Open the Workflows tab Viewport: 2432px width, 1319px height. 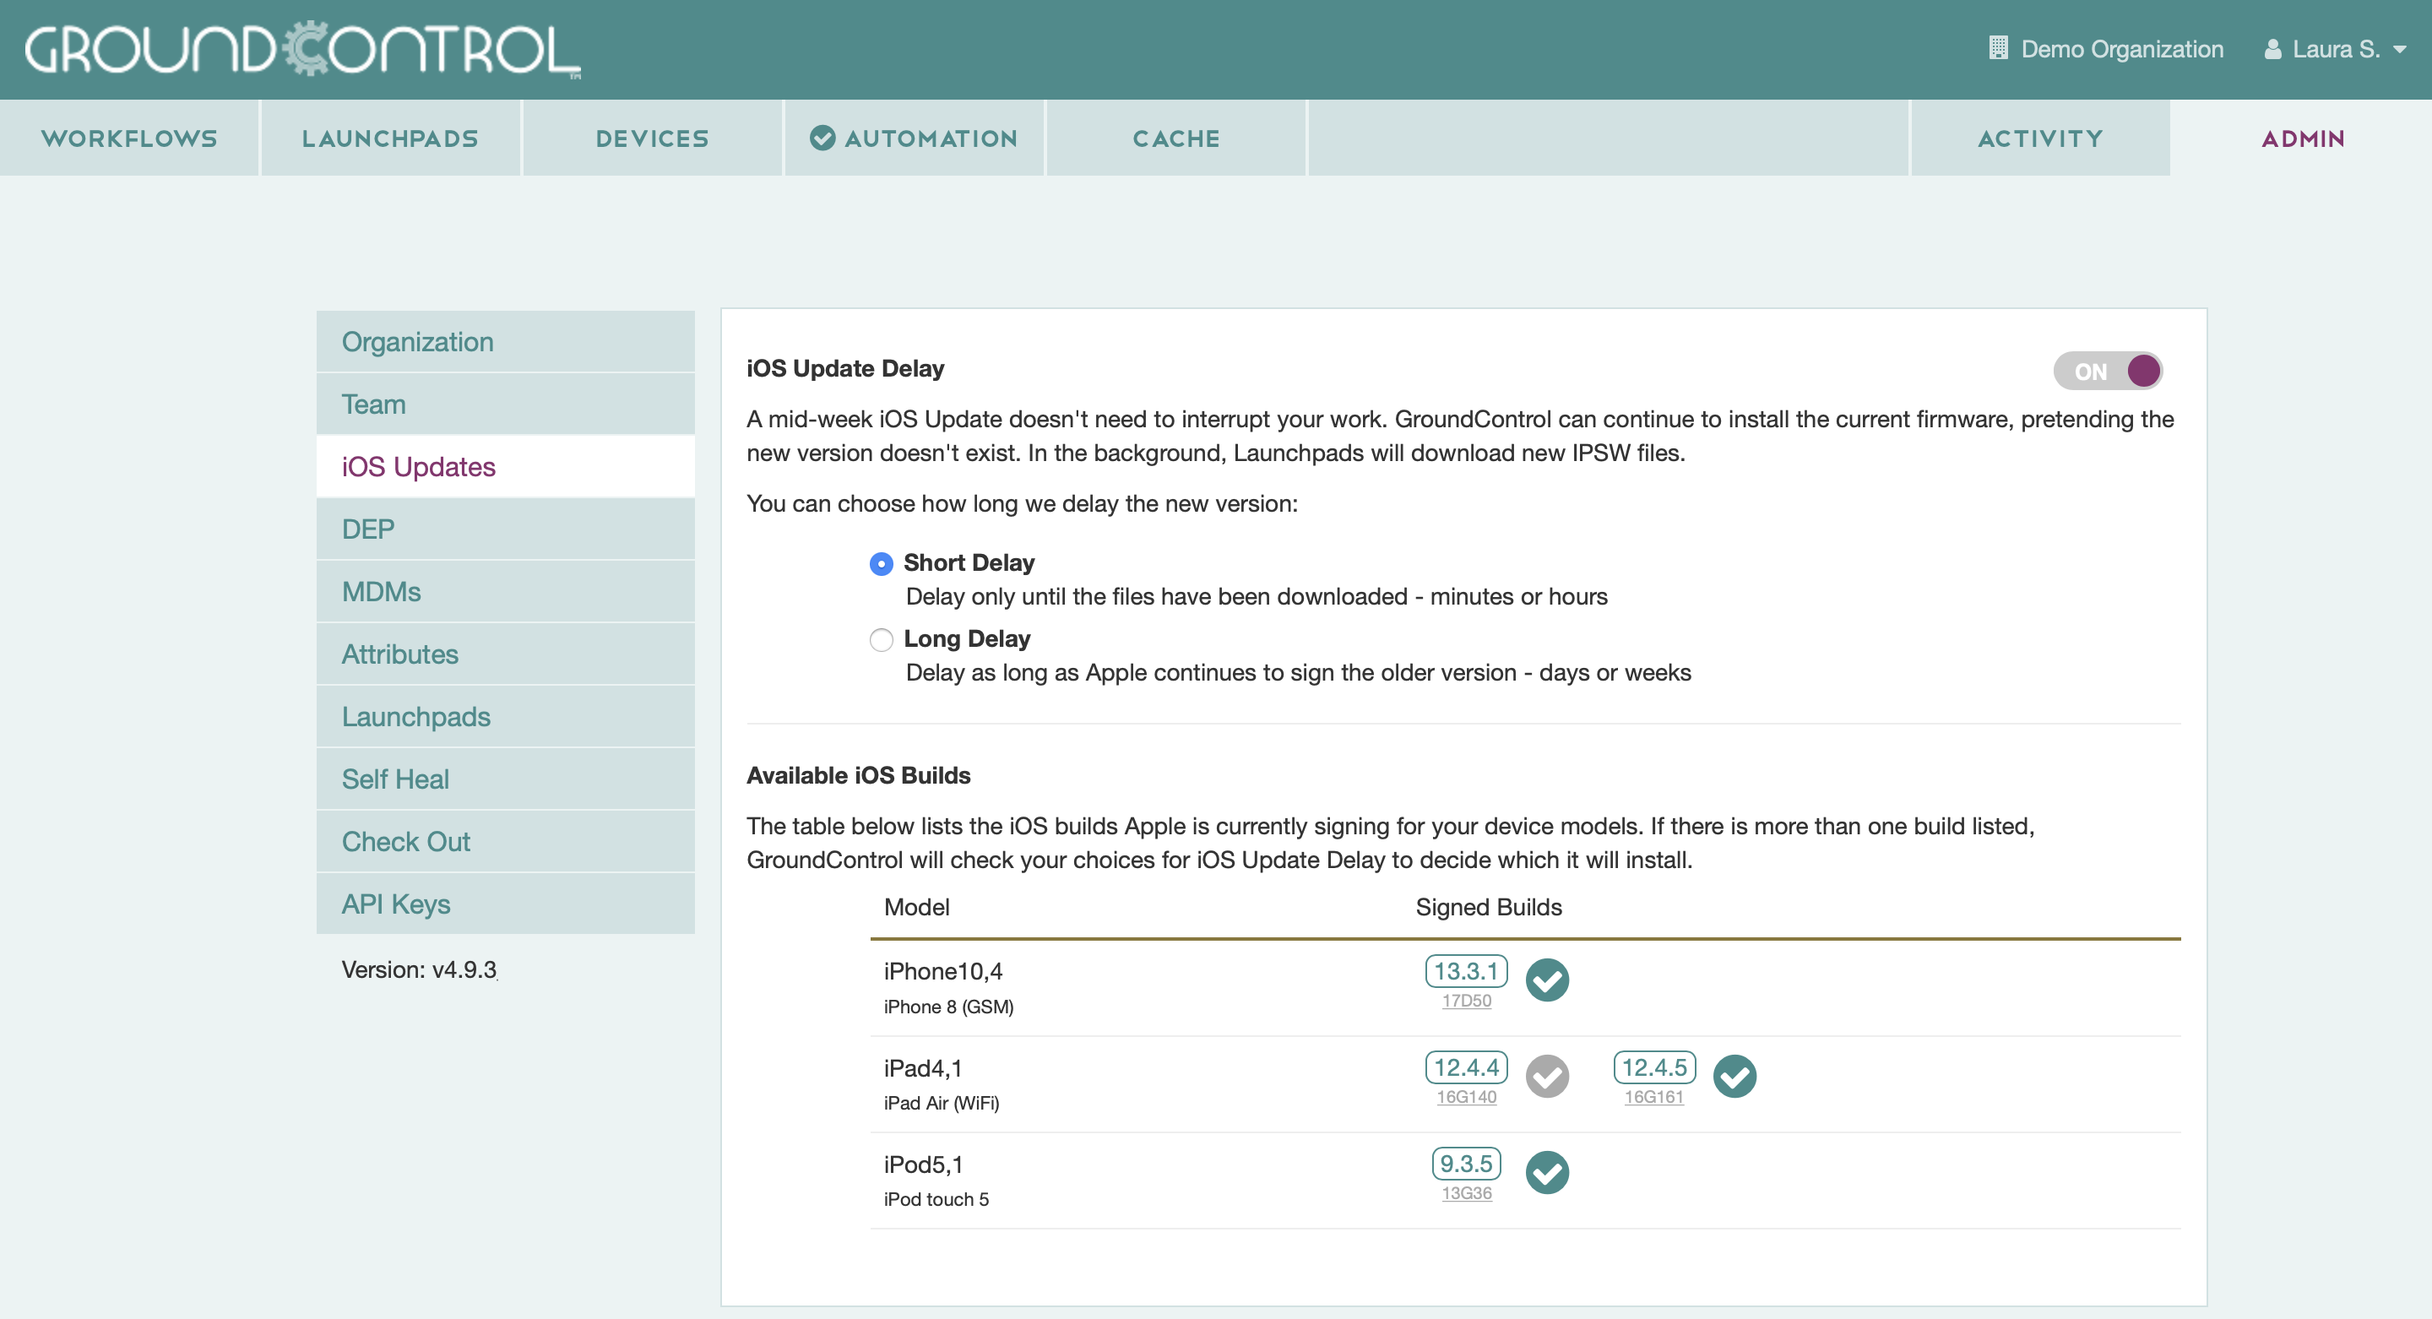[129, 138]
